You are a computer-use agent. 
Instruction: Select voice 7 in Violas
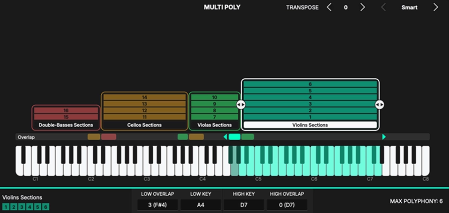click(x=215, y=117)
